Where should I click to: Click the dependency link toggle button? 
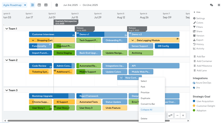[170, 116]
